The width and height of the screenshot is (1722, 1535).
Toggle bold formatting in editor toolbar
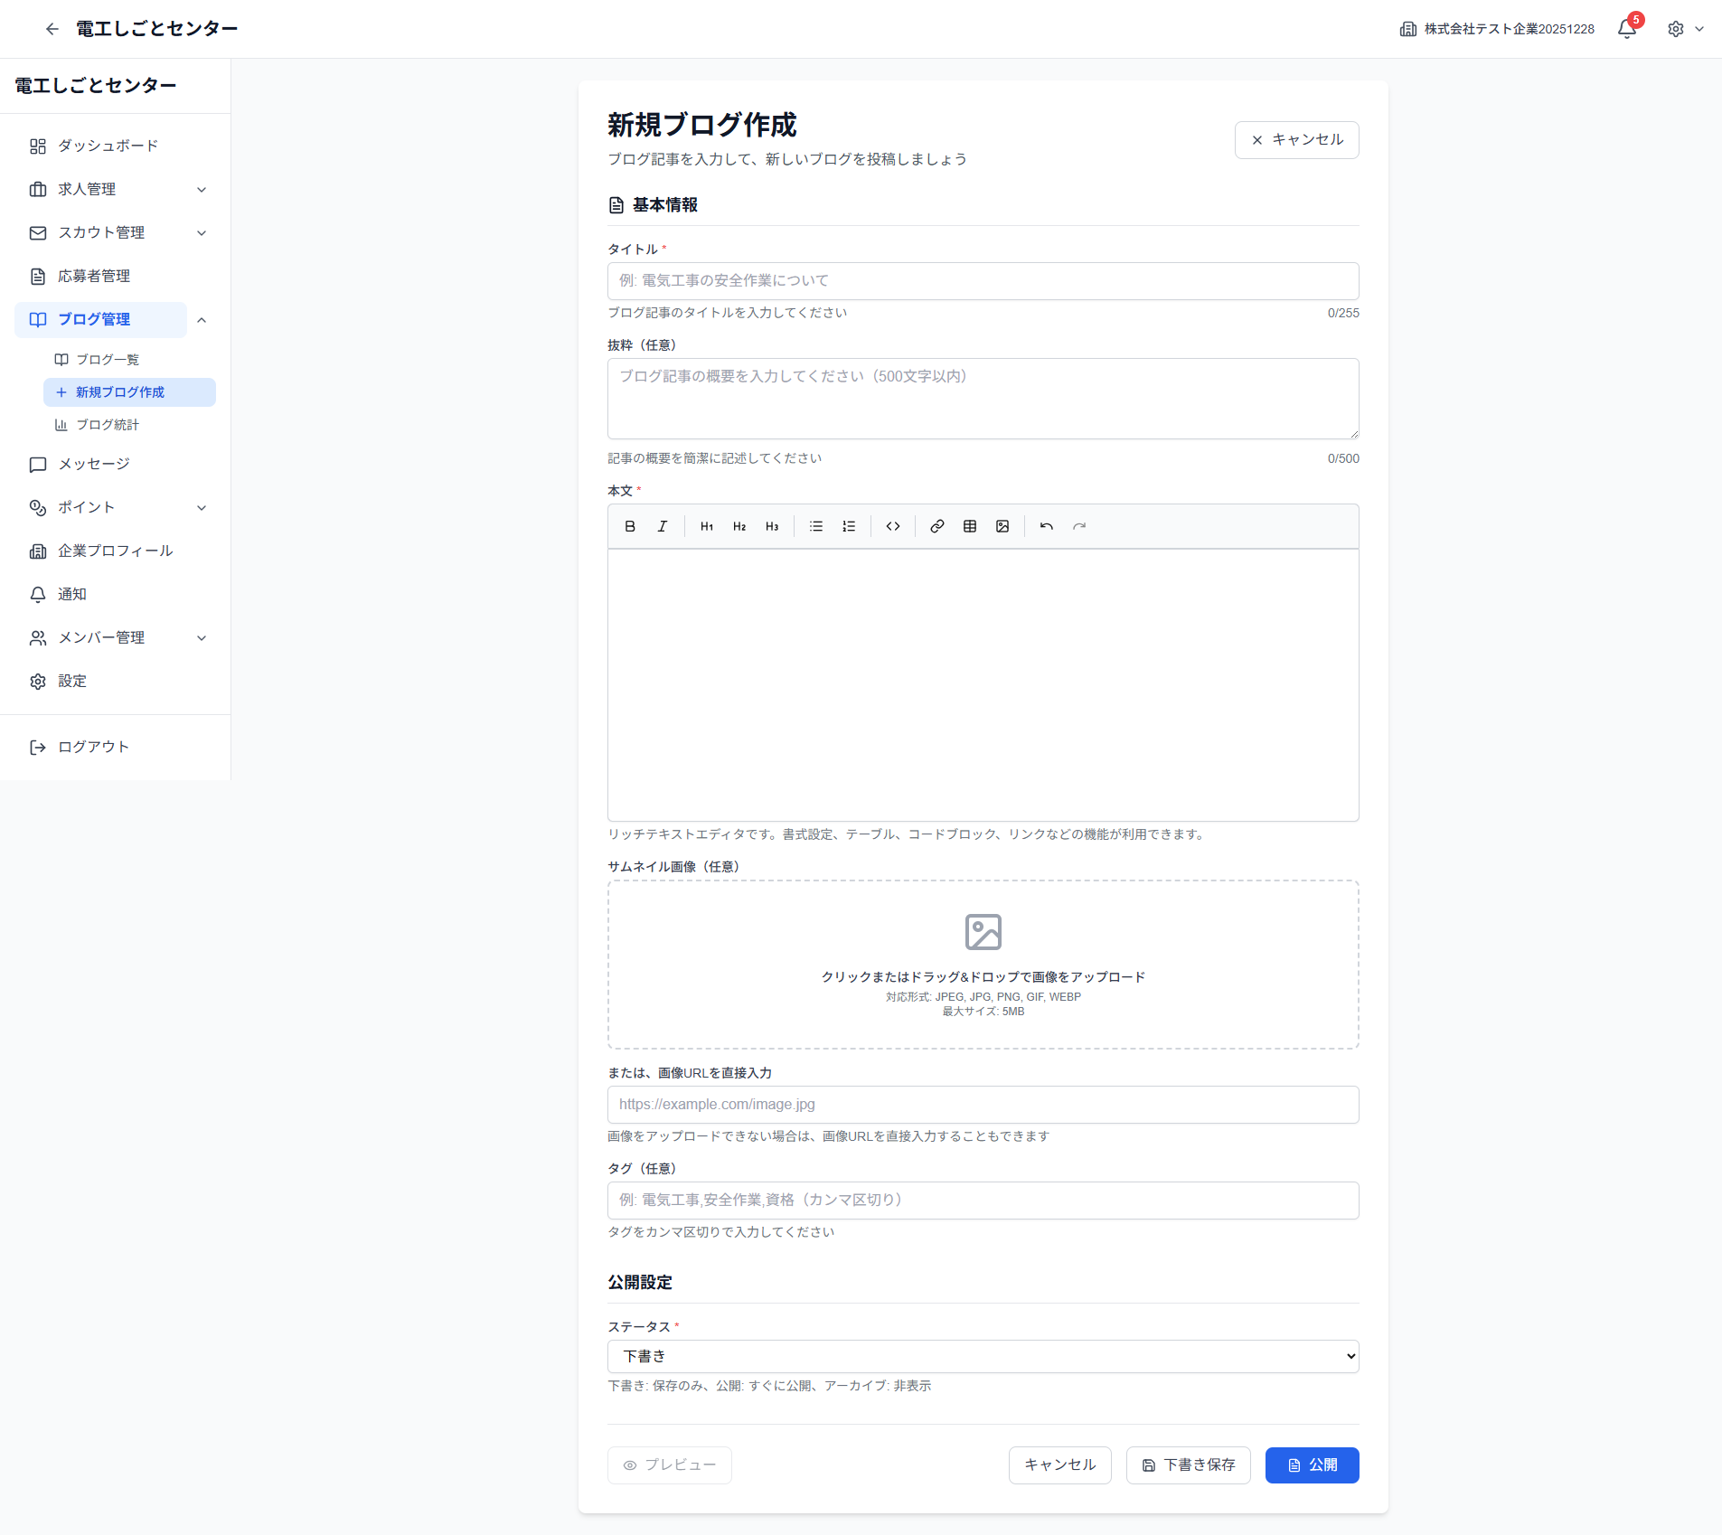pos(630,526)
